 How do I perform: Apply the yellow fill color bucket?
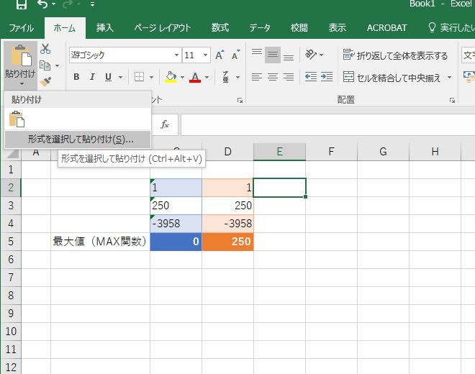point(171,77)
